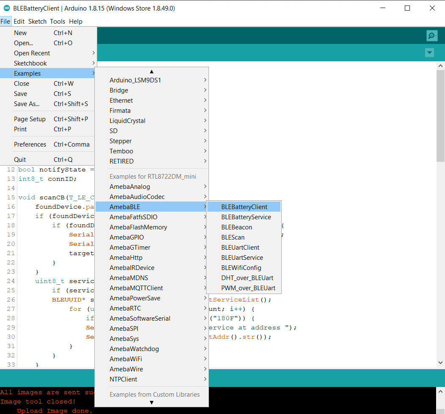
Task: Expand the AmebaMDNS examples
Action: 151,278
